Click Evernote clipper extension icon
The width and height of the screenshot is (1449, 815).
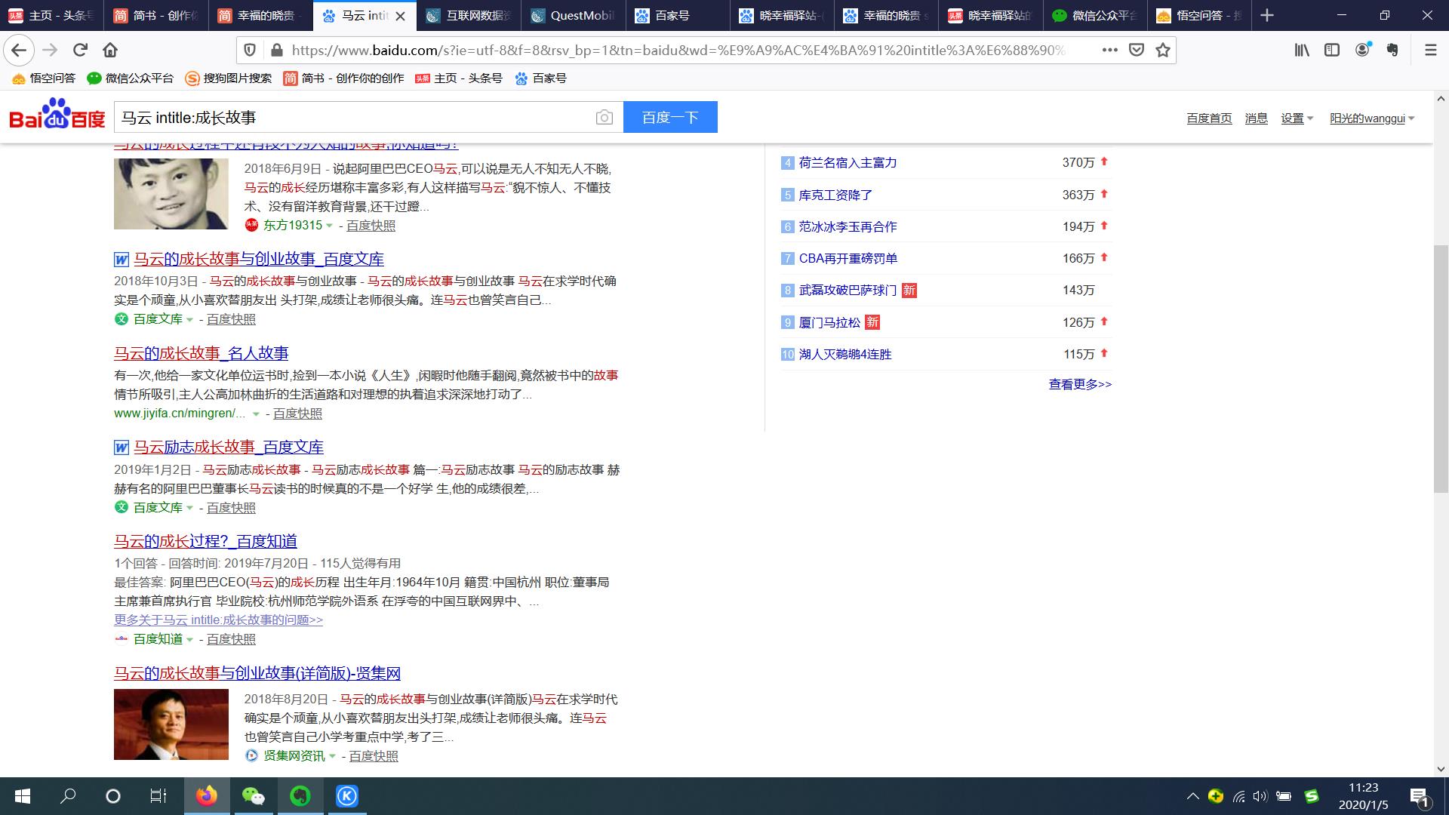click(1392, 50)
